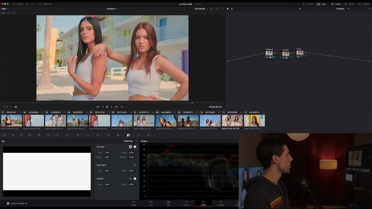Toggle the Media Pool panel
Image resolution: width=372 pixels, height=209 pixels.
[x=45, y=4]
